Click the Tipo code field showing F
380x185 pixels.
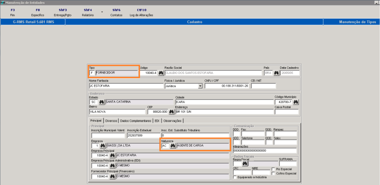coord(92,73)
